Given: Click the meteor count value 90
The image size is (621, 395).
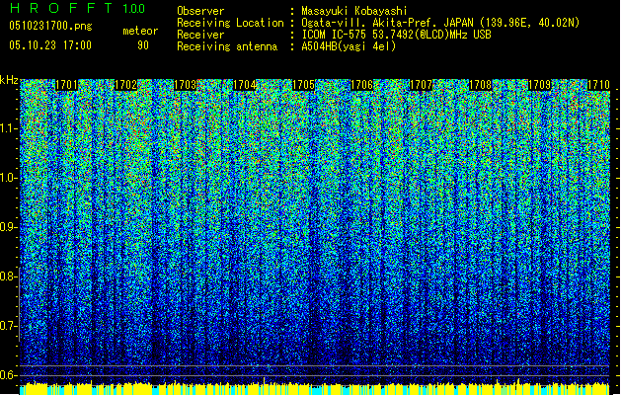Looking at the screenshot, I should pos(143,45).
